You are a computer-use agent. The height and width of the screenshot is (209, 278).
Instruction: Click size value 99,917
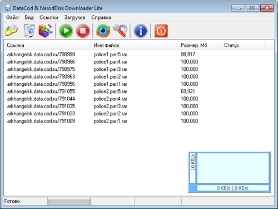pos(188,55)
